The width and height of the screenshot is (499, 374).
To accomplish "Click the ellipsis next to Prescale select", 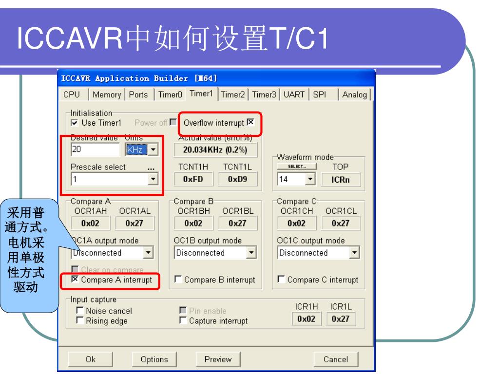I will tap(151, 168).
